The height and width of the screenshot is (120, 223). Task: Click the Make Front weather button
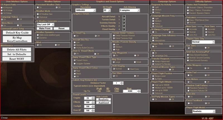coord(45,29)
